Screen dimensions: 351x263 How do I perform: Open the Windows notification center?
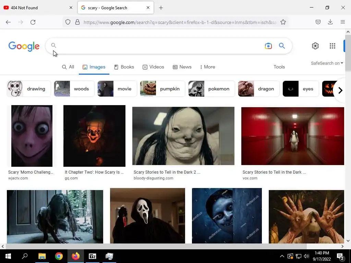[340, 256]
